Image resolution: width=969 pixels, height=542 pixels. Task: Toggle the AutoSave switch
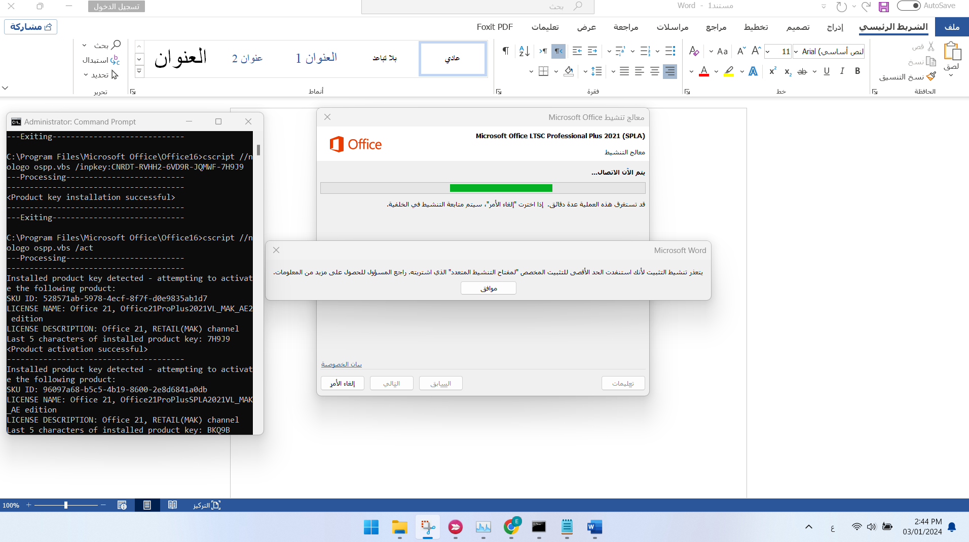(x=909, y=6)
